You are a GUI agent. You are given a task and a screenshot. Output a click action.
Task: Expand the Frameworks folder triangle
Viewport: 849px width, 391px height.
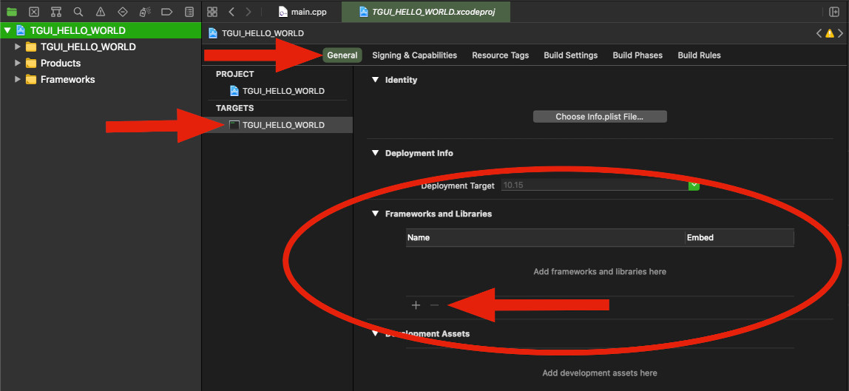coord(18,79)
